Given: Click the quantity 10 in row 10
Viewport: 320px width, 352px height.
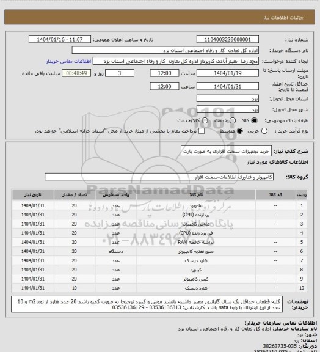Looking at the screenshot, I should coord(75,288).
